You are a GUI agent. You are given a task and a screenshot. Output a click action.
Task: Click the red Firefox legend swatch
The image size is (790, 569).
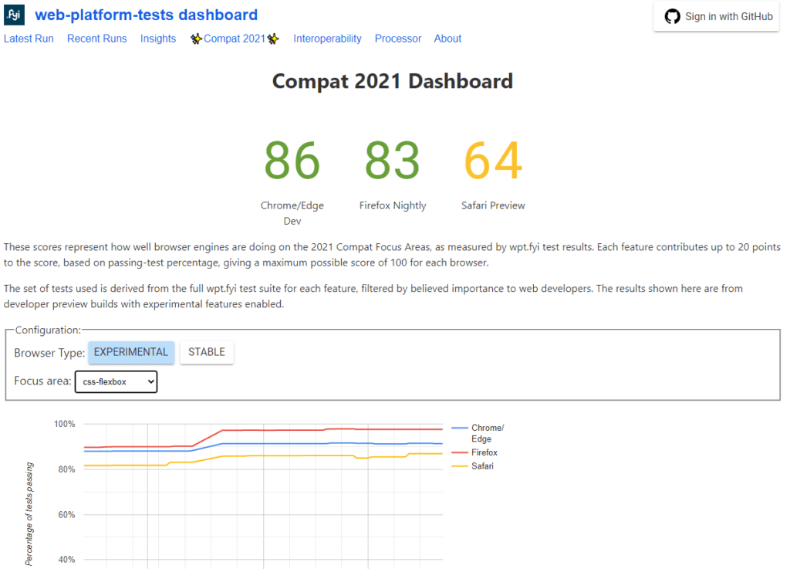[460, 452]
